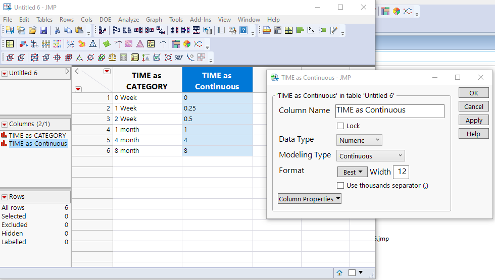Click the pie chart toolbar icon
The width and height of the screenshot is (495, 280).
tap(187, 44)
